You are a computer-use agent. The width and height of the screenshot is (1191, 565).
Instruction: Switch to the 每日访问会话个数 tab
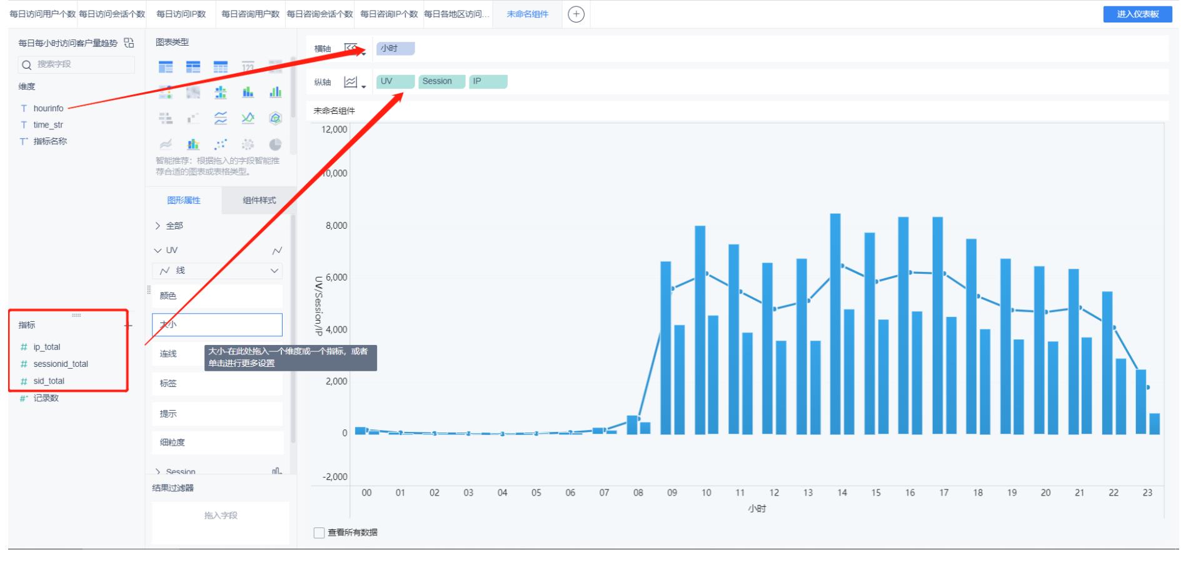tap(112, 14)
